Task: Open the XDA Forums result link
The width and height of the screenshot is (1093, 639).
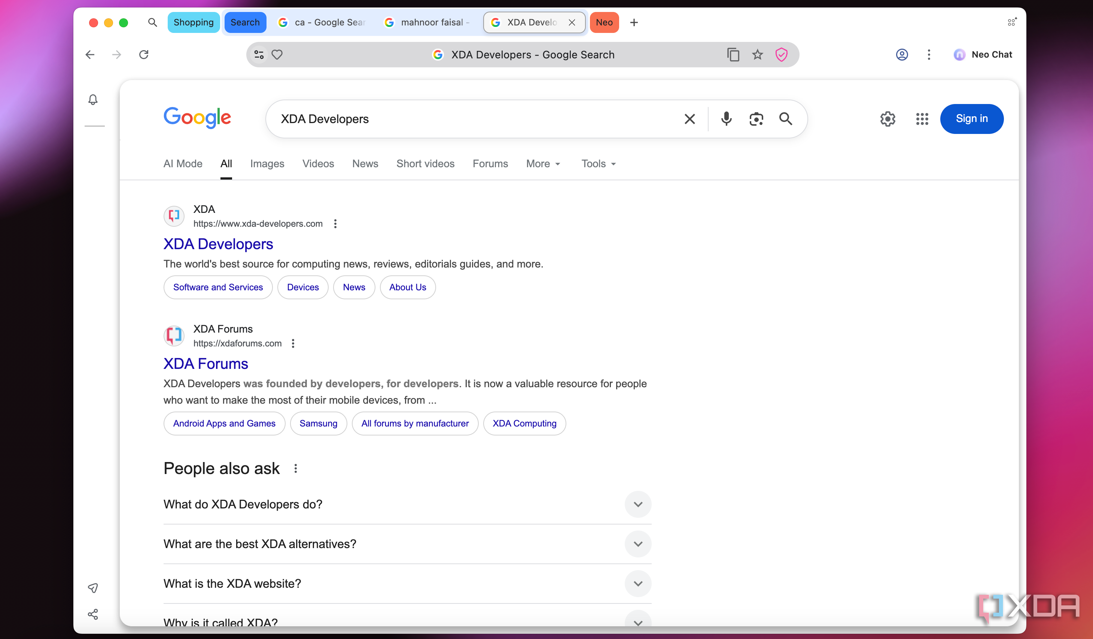Action: click(205, 364)
